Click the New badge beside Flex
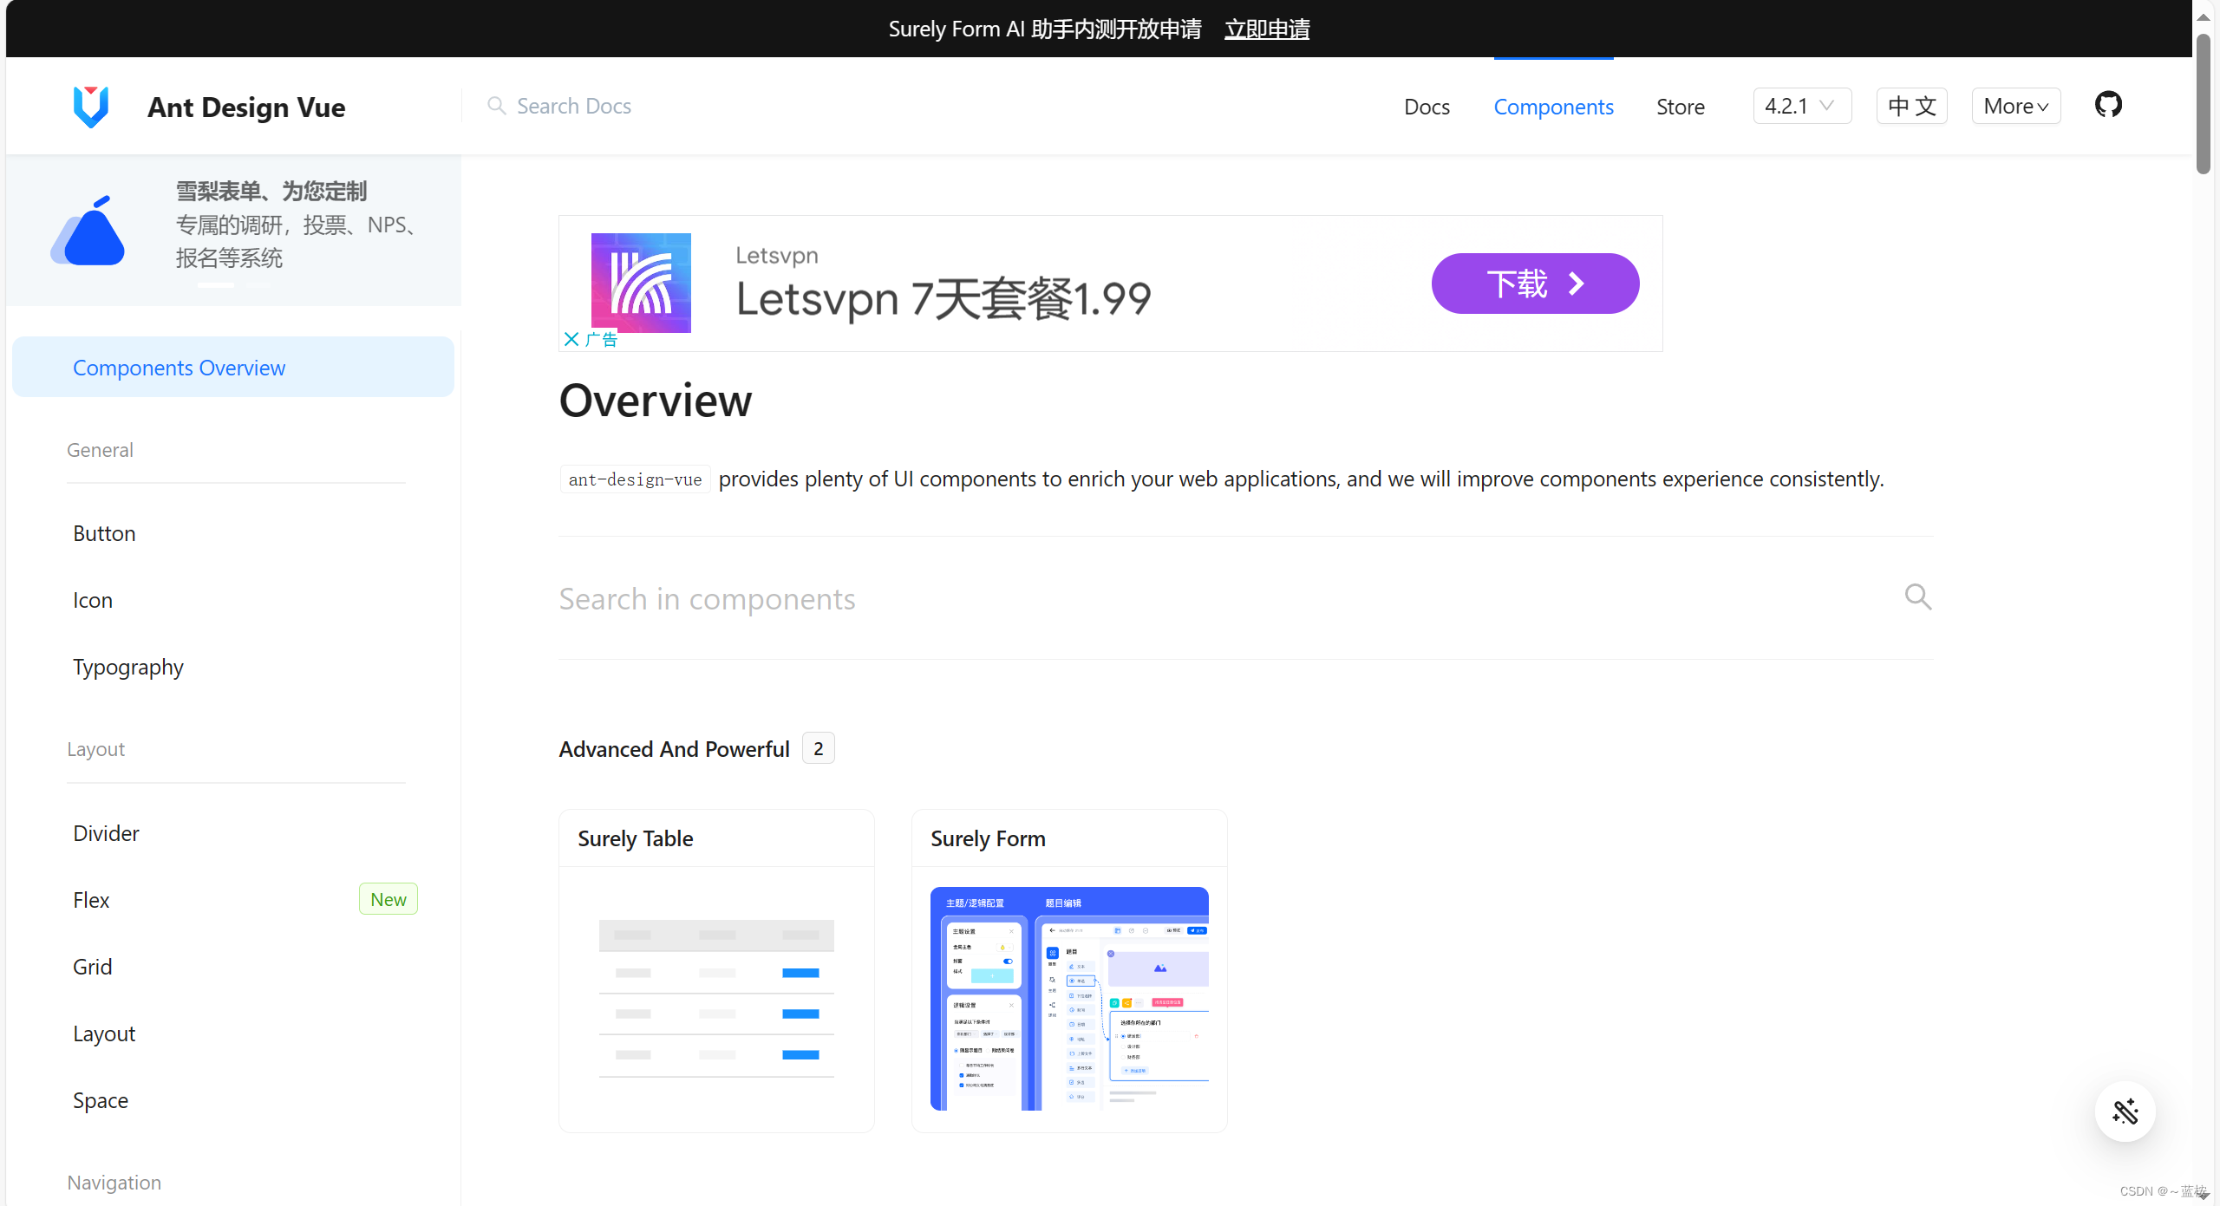 click(x=388, y=899)
